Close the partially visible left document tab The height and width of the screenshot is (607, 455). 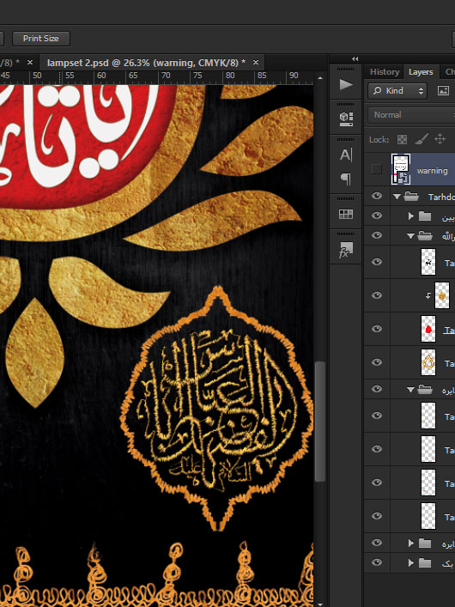point(30,63)
